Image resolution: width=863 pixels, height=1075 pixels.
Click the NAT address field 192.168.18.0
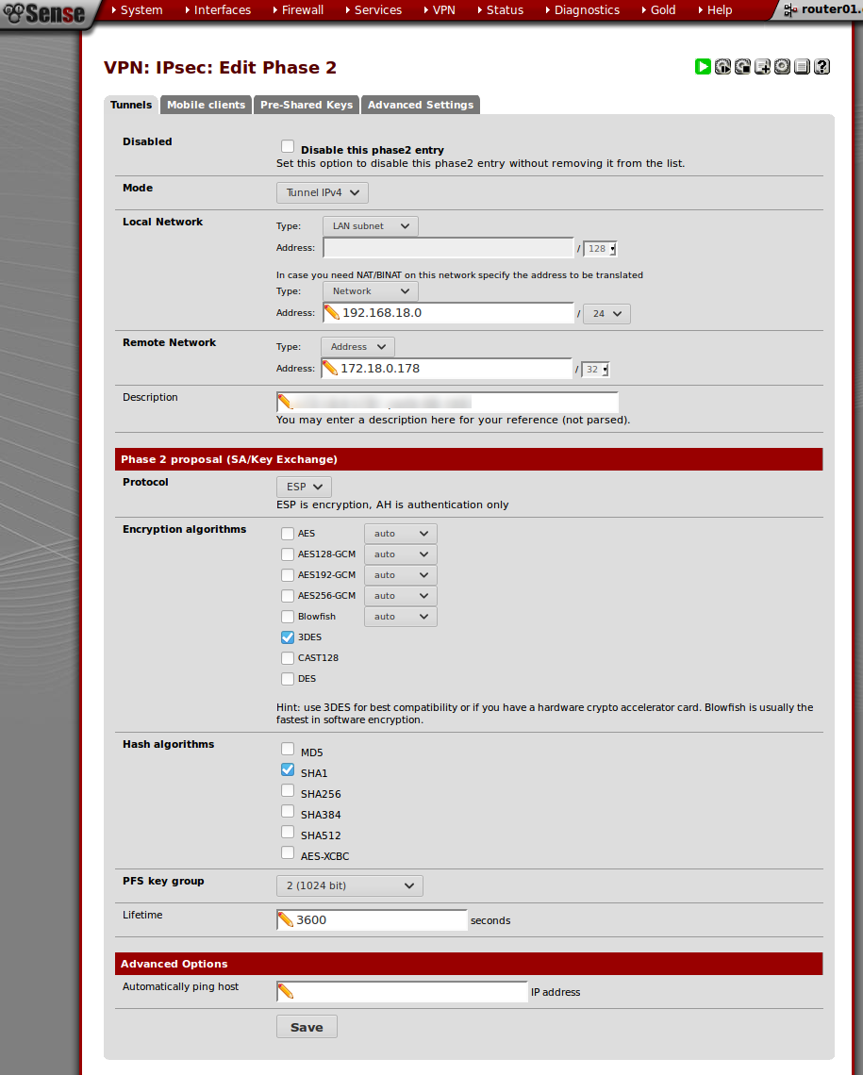coord(448,313)
